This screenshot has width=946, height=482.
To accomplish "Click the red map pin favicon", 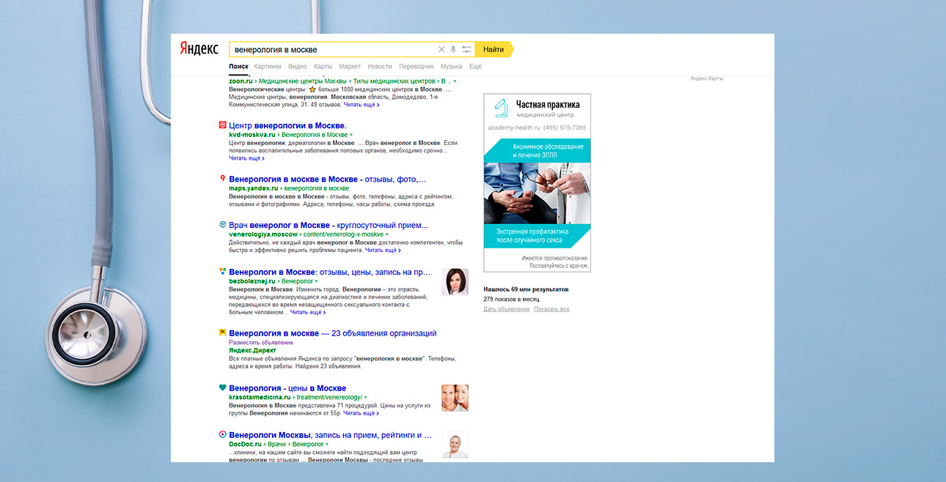I will point(222,179).
